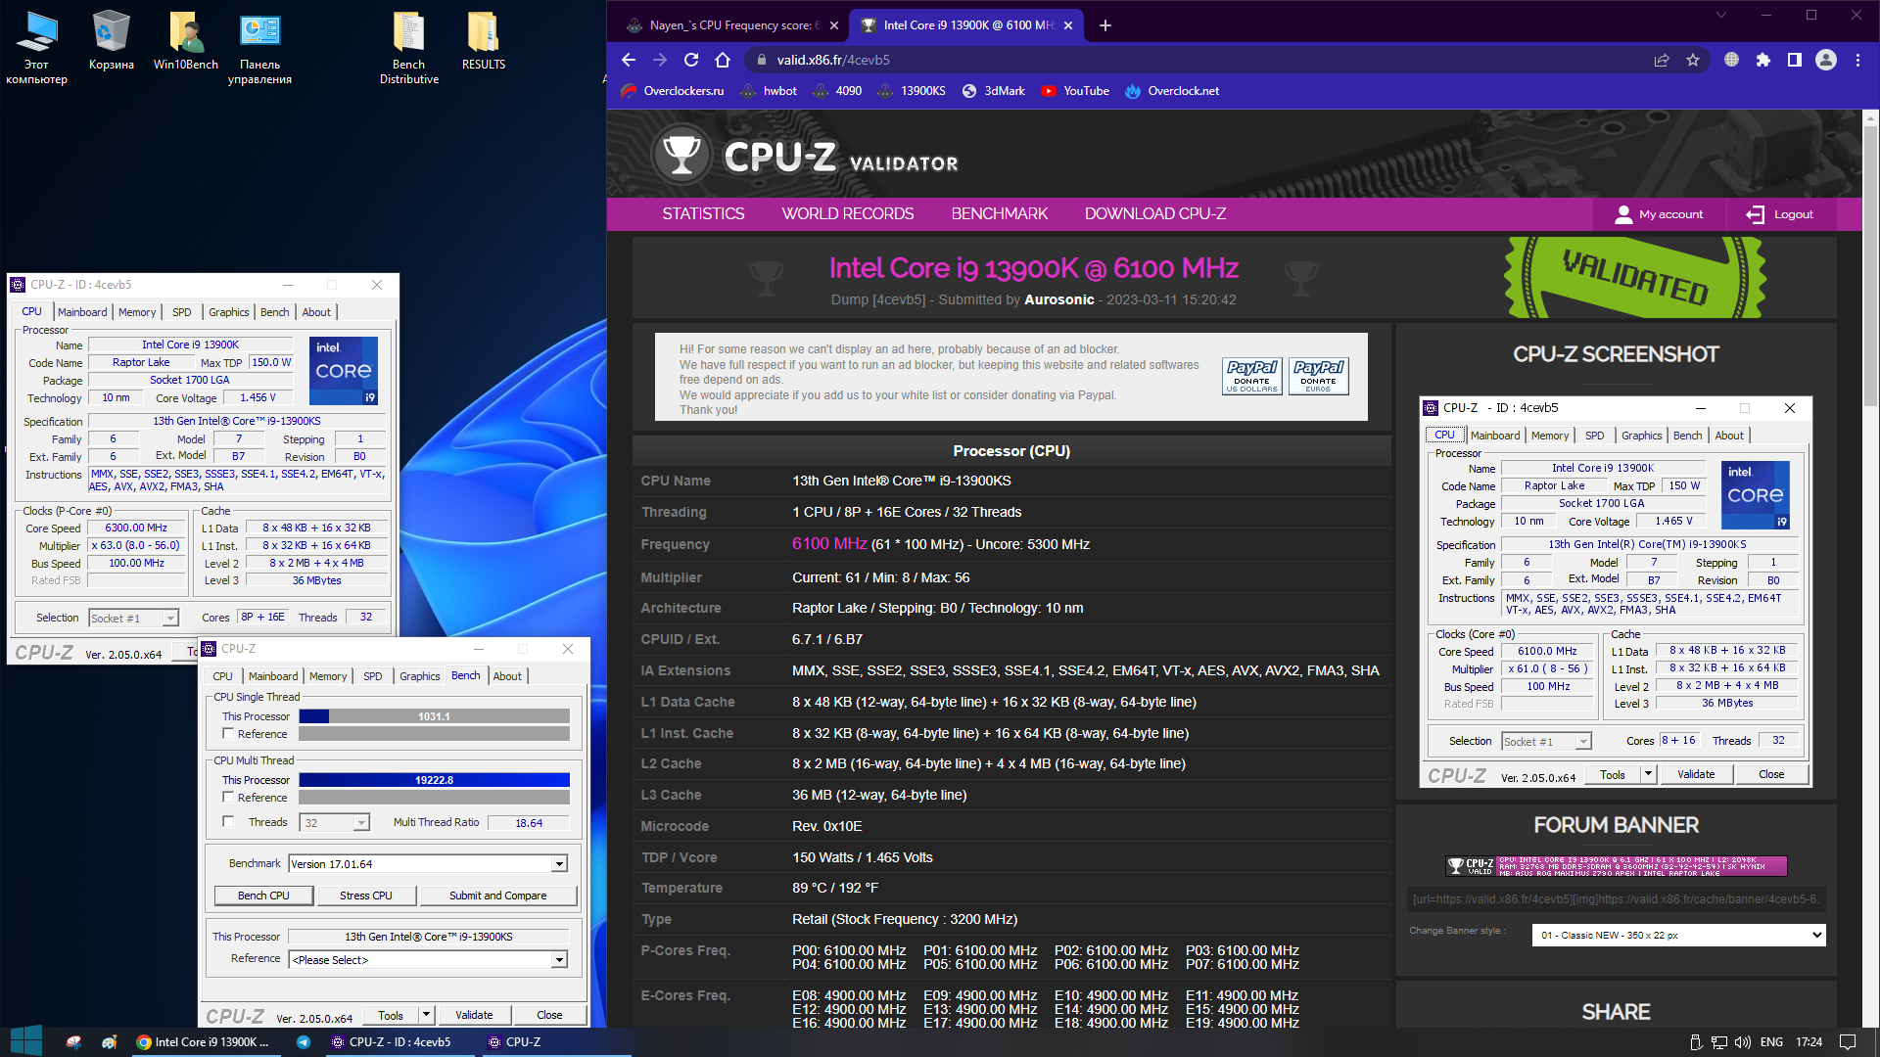Switch to Mainboard tab in CPU-Z ID window
This screenshot has height=1057, width=1880.
point(82,312)
